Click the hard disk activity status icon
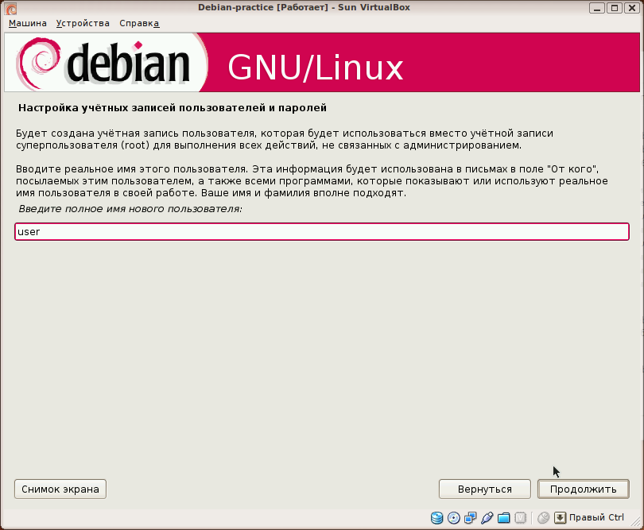 click(436, 518)
